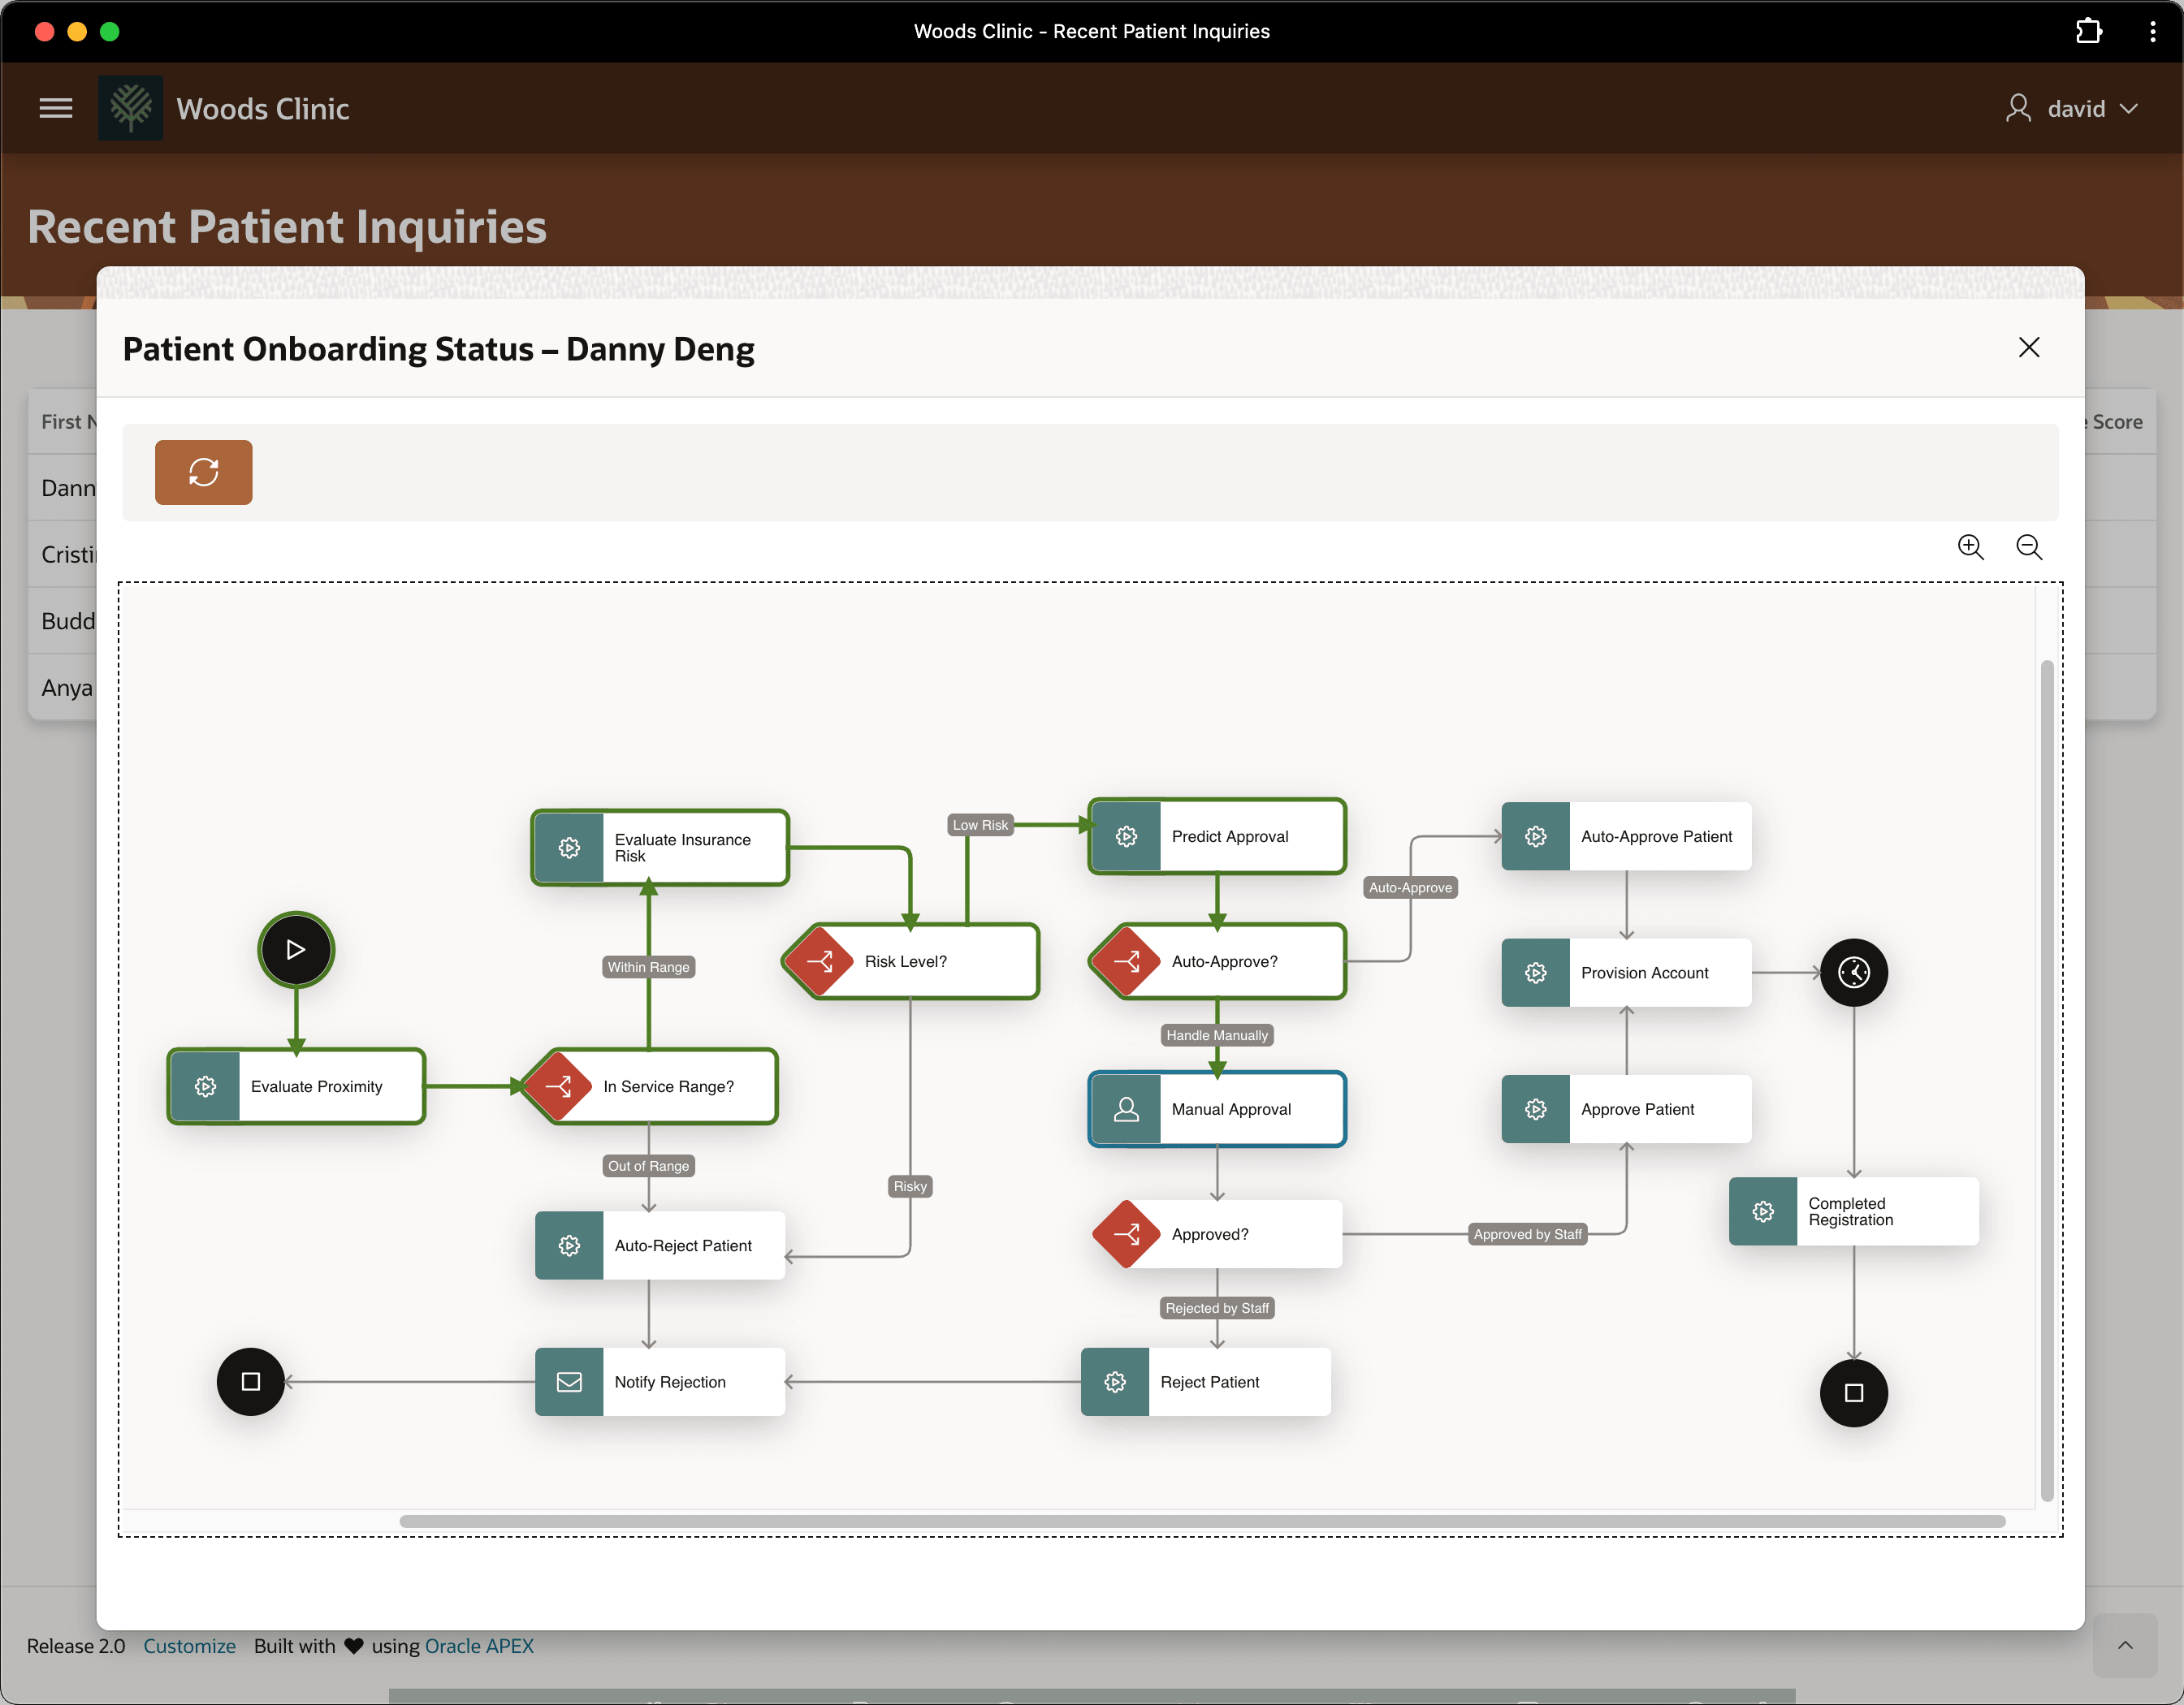Click the Approved by Staff flow label
This screenshot has width=2184, height=1705.
(1528, 1234)
